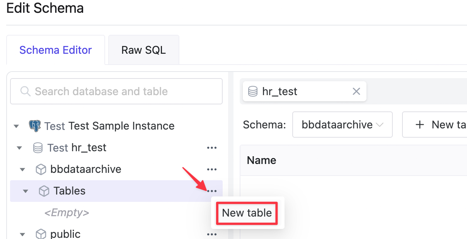Open the three-dot menu for public schema
This screenshot has height=239, width=467.
pyautogui.click(x=211, y=234)
